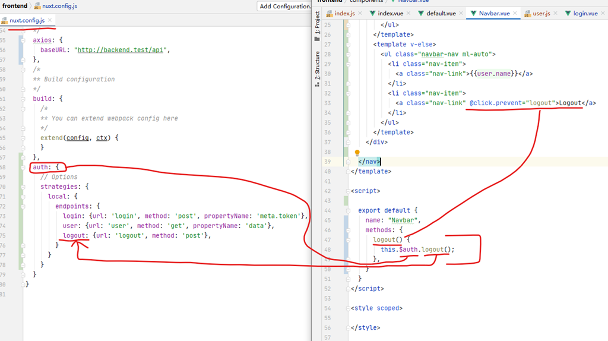The height and width of the screenshot is (341, 608).
Task: Place cursor on closing </nav> tag
Action: tap(369, 162)
